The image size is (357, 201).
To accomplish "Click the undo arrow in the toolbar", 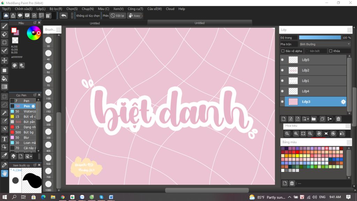I will coord(64,15).
